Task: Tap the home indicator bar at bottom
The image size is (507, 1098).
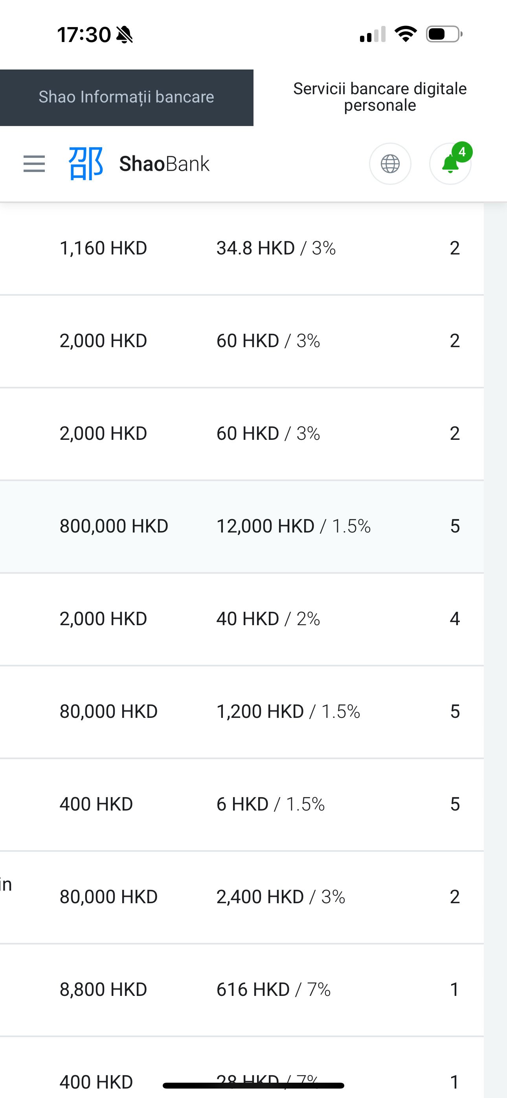Action: coord(253,1085)
